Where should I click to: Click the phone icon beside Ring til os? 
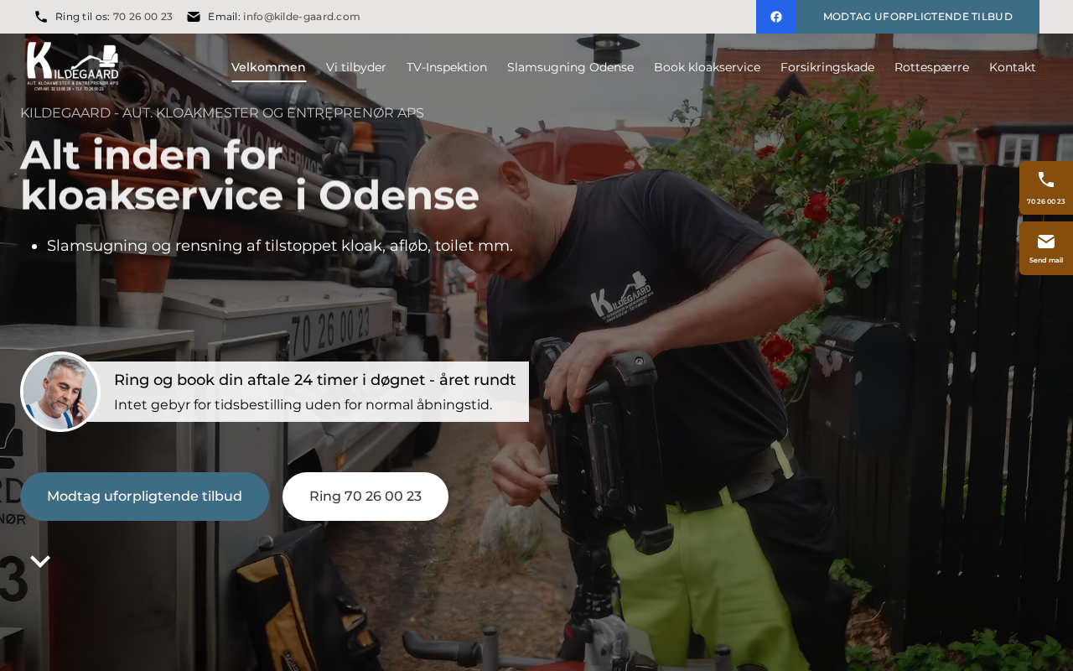[41, 17]
